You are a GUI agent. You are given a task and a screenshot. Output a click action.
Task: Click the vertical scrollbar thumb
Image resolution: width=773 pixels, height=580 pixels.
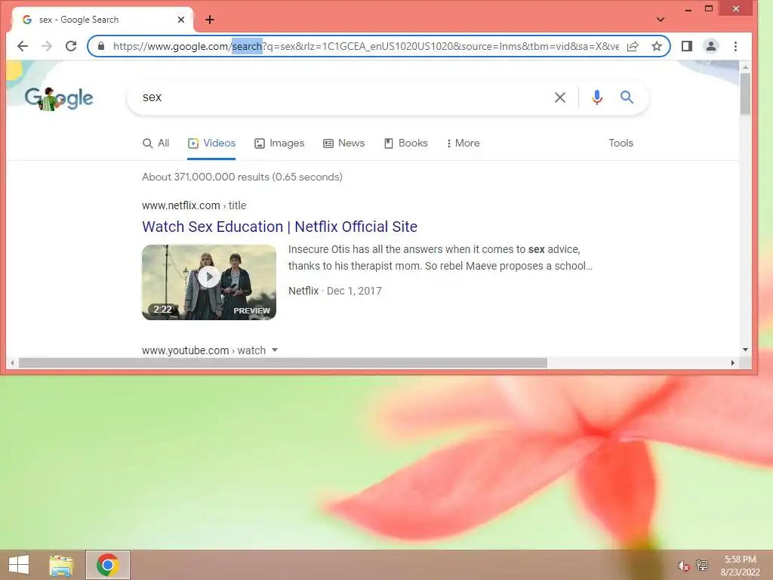[745, 94]
